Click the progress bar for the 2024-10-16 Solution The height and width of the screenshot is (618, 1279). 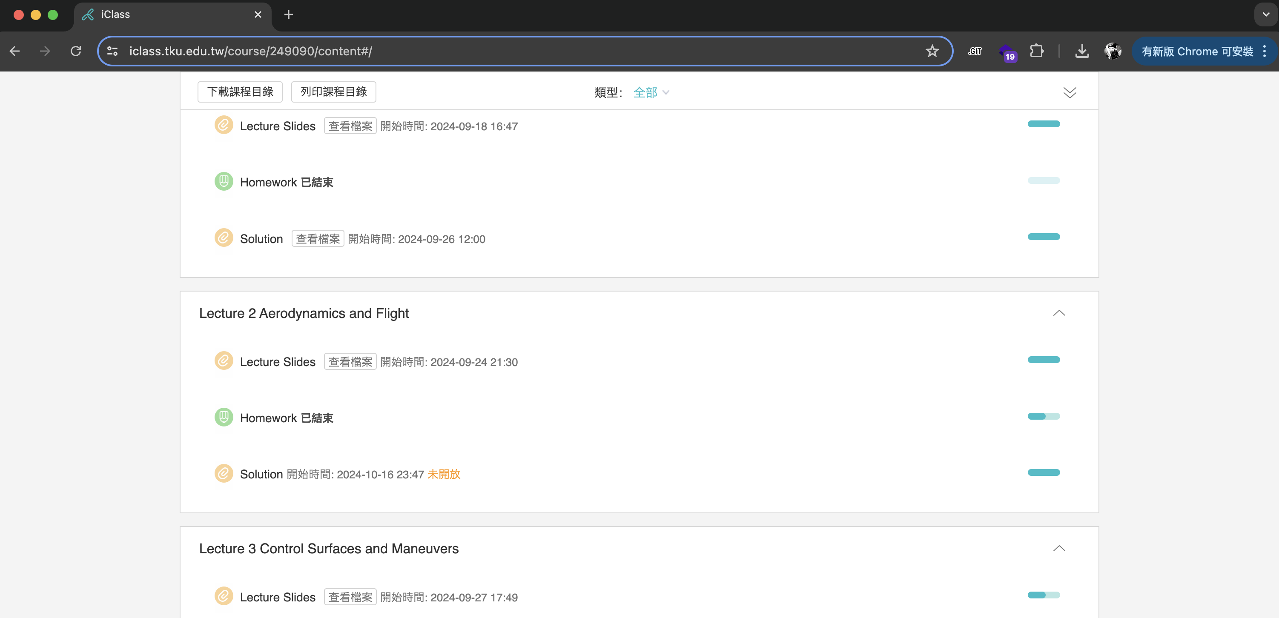(1044, 472)
